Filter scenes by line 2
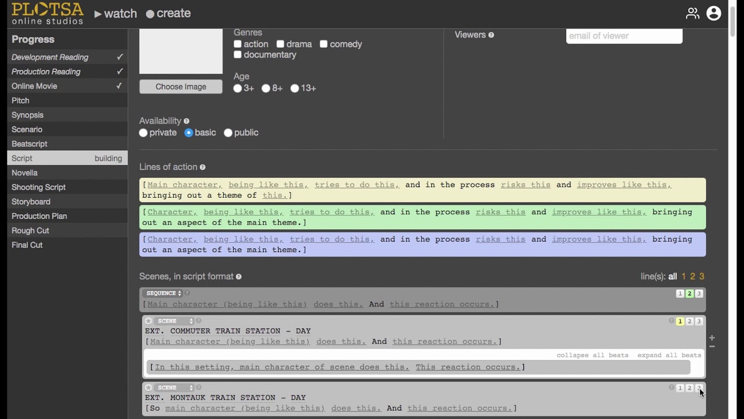This screenshot has height=419, width=744. tap(692, 277)
